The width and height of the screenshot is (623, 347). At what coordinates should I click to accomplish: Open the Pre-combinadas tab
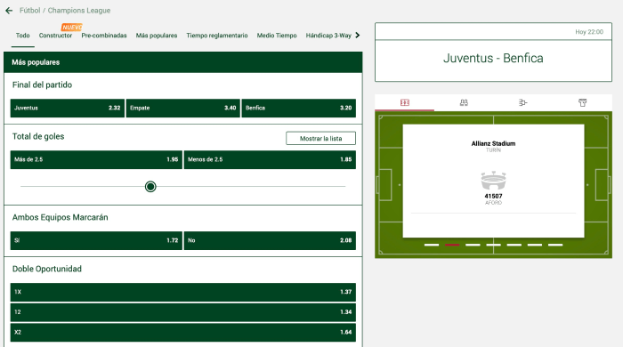104,36
